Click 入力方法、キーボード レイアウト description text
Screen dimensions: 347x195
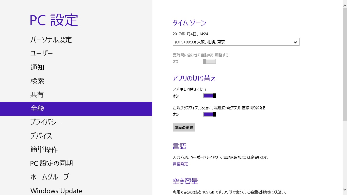pyautogui.click(x=221, y=157)
